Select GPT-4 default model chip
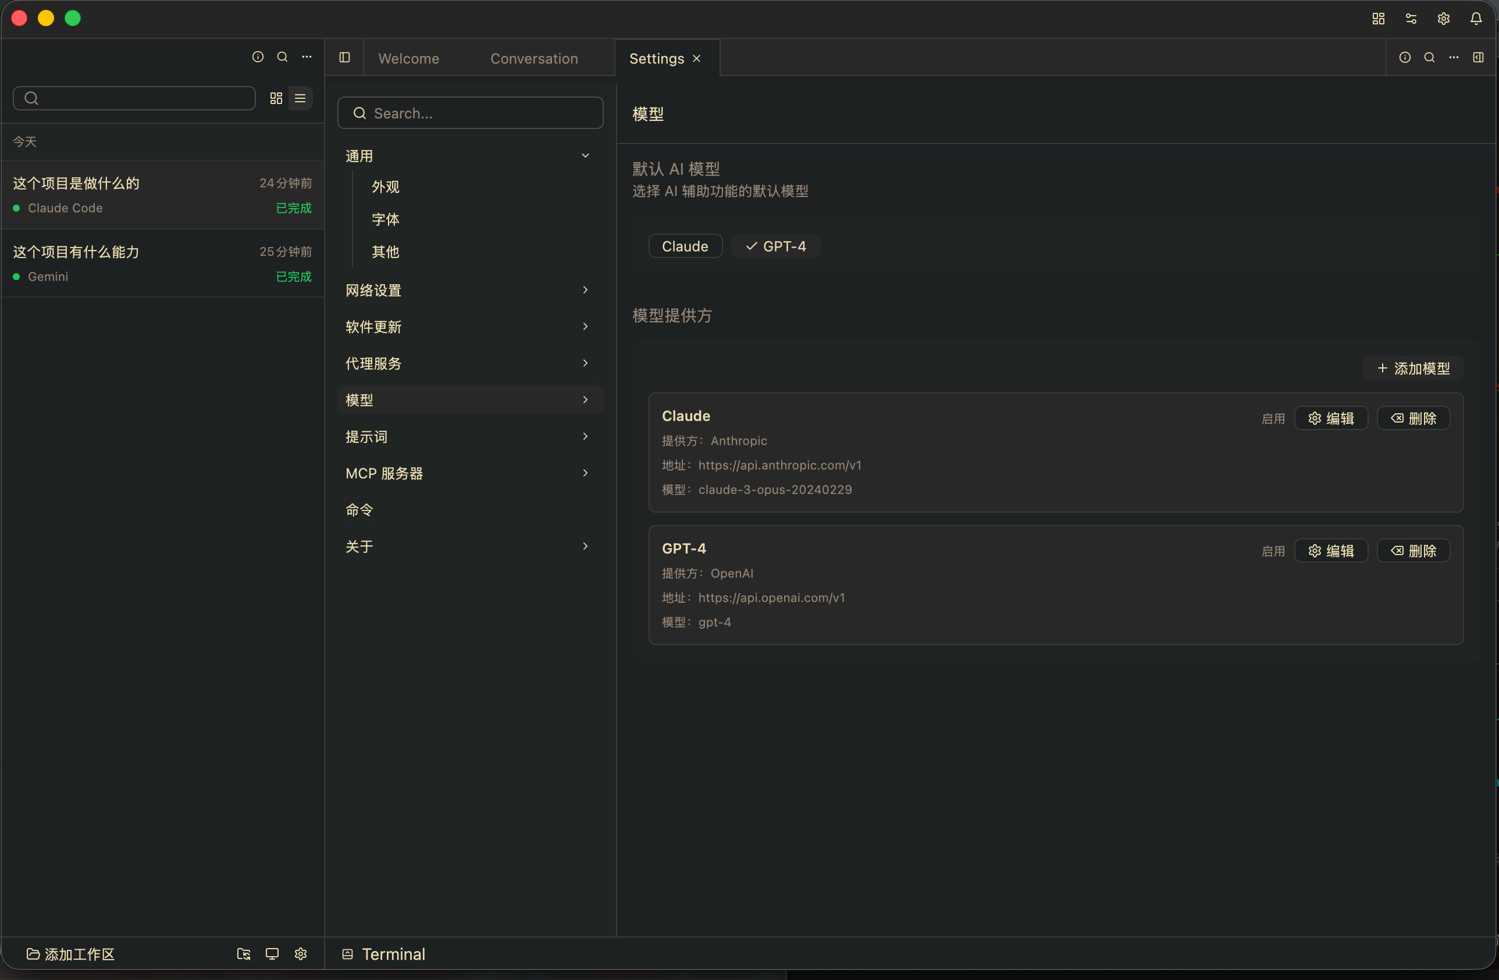Screen dimensions: 1499x980 pyautogui.click(x=776, y=246)
